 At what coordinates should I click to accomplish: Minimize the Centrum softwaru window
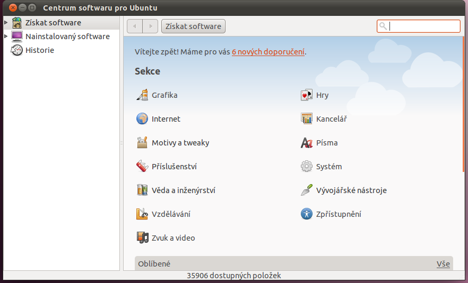(22, 7)
